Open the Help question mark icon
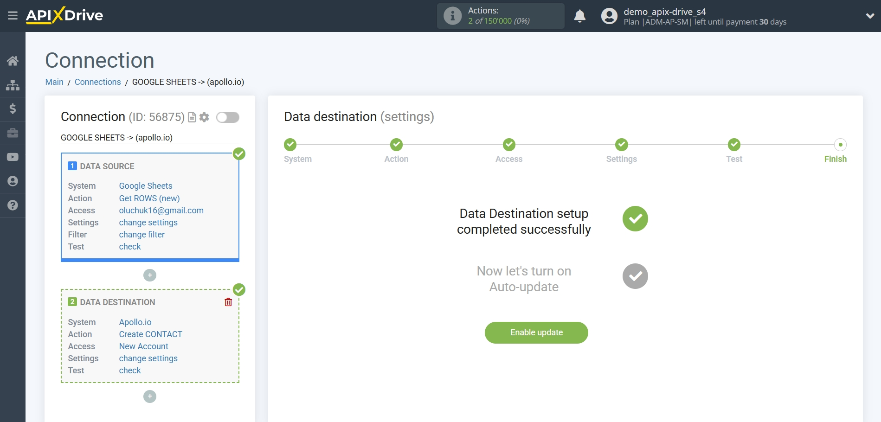 point(13,205)
